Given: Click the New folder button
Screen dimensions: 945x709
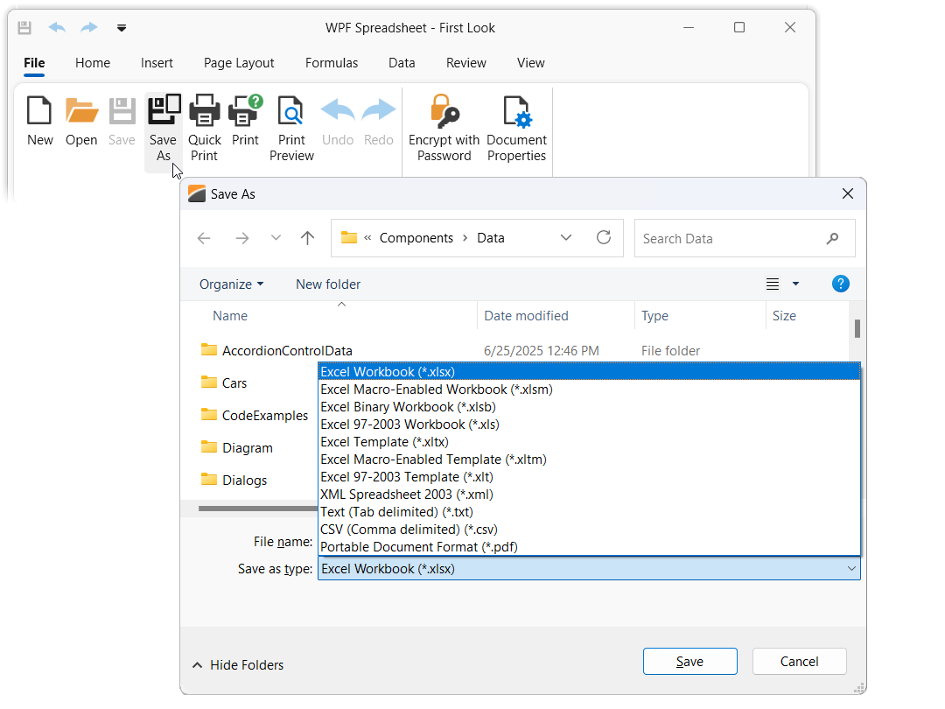Looking at the screenshot, I should click(x=328, y=284).
